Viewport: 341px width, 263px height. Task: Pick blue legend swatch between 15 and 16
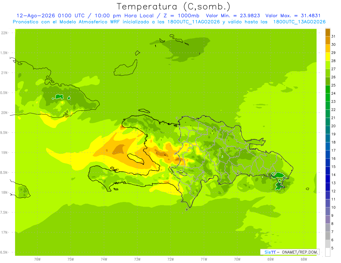click(328, 163)
